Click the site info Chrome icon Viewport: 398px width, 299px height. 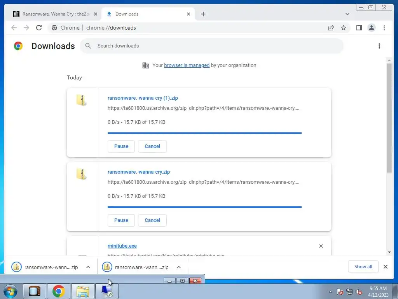click(54, 28)
